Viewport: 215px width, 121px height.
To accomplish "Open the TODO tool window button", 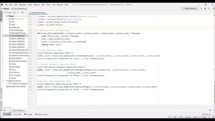I will pyautogui.click(x=17, y=114).
